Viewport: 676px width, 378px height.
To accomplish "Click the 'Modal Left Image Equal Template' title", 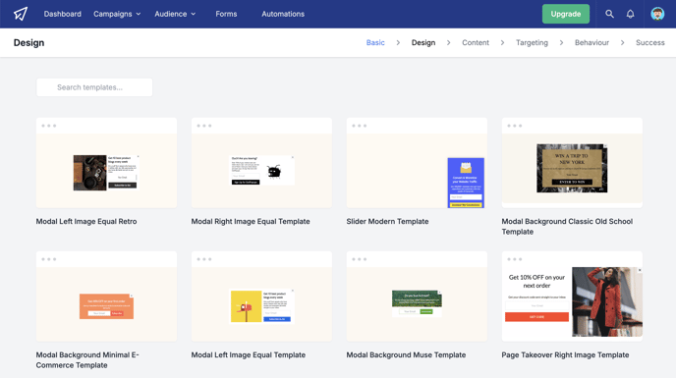I will click(x=249, y=355).
